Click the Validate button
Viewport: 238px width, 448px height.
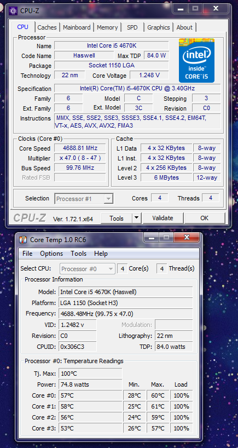point(162,219)
